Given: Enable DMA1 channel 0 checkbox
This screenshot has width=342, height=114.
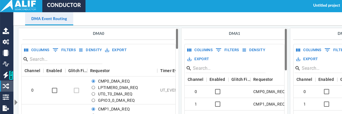Looking at the screenshot, I should [218, 92].
